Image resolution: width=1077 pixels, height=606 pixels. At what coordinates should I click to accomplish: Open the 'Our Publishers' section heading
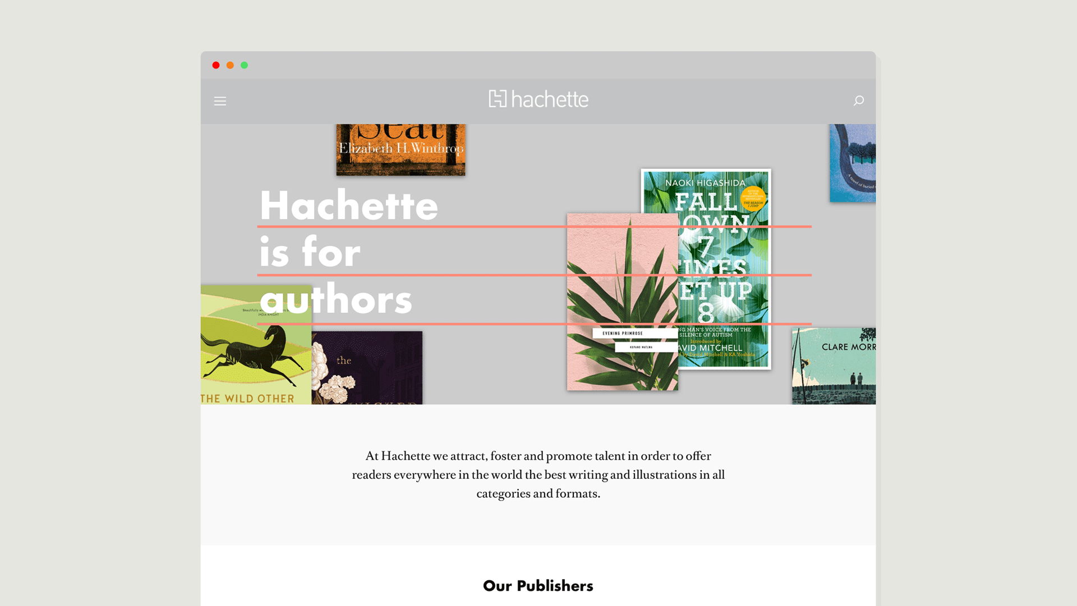coord(537,585)
